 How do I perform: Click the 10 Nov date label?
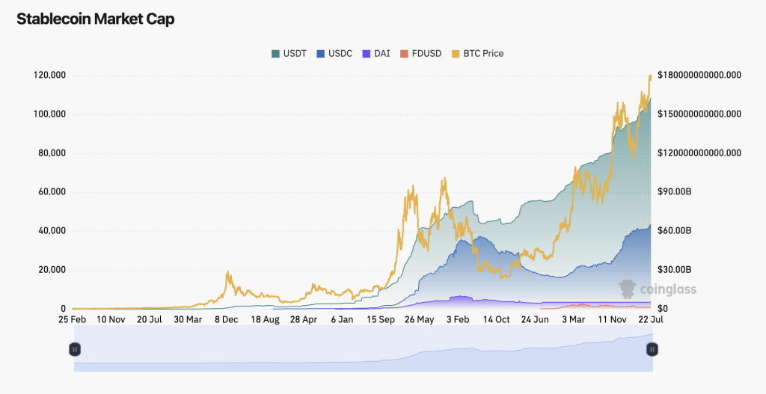click(x=111, y=320)
